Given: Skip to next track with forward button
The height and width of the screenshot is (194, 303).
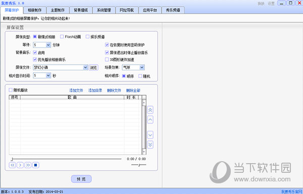Looking at the screenshot, I should (x=28, y=165).
